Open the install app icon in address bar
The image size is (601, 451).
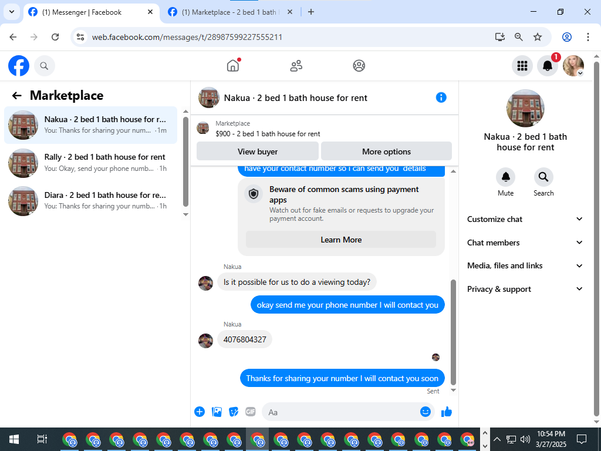pos(500,37)
